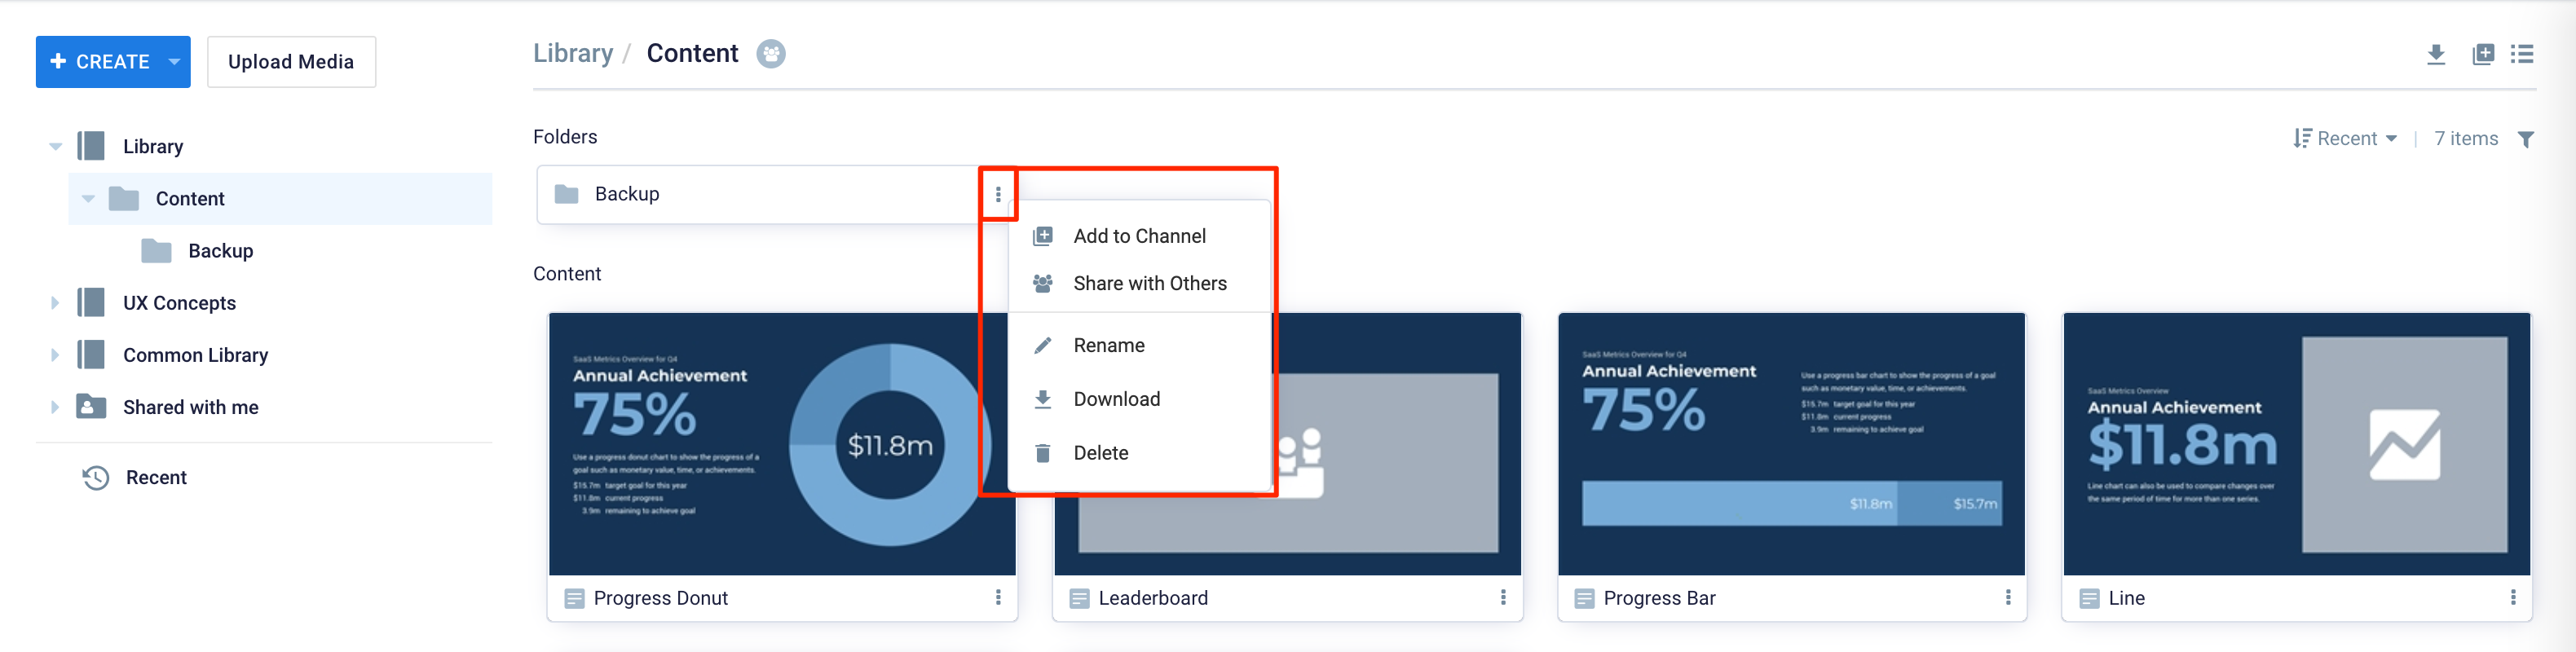Click the Recent history clock icon

click(95, 478)
